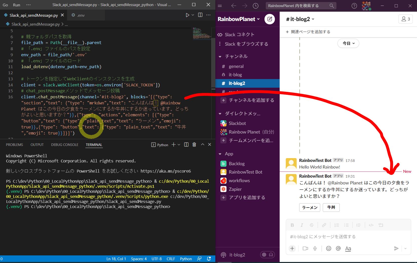Split the VS Code editor right
417x263 pixels.
pos(200,15)
